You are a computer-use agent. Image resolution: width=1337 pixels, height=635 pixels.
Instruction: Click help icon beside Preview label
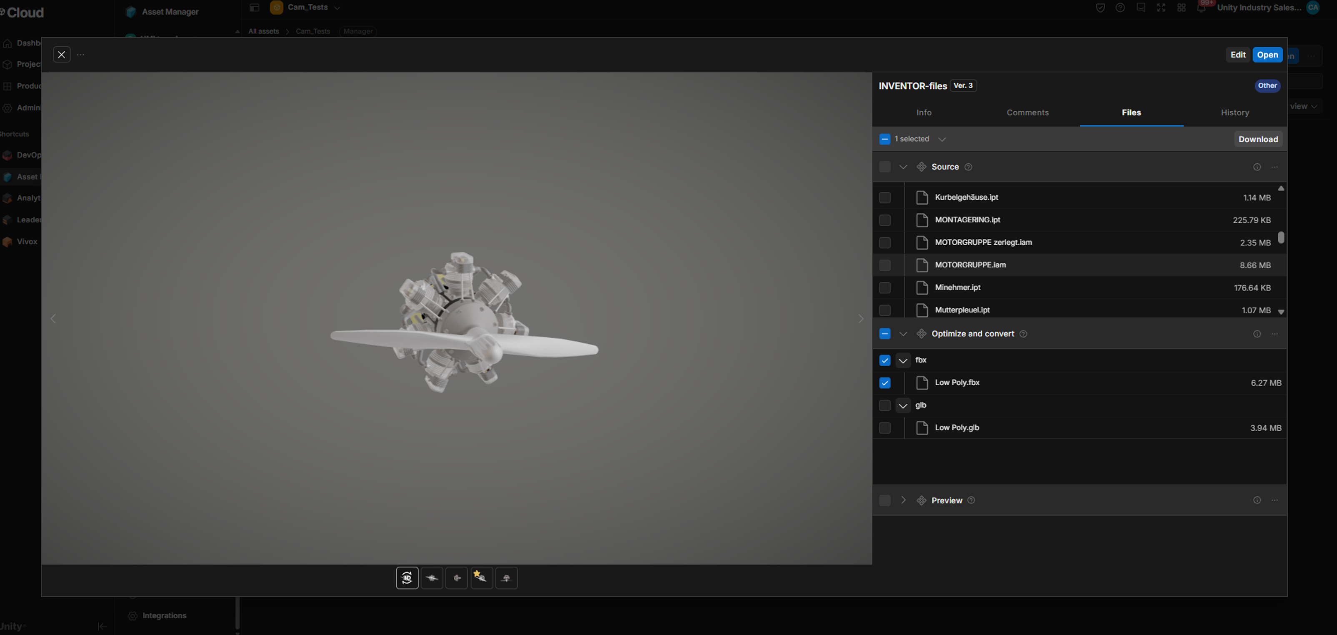(x=971, y=501)
